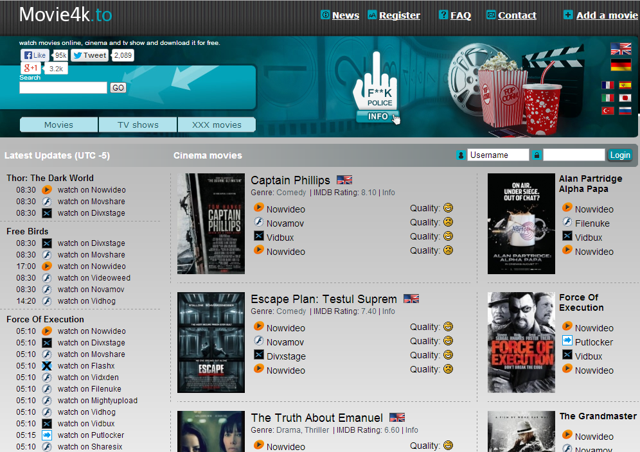
Task: Click the Flashx X icon in Latest Updates
Action: [47, 366]
